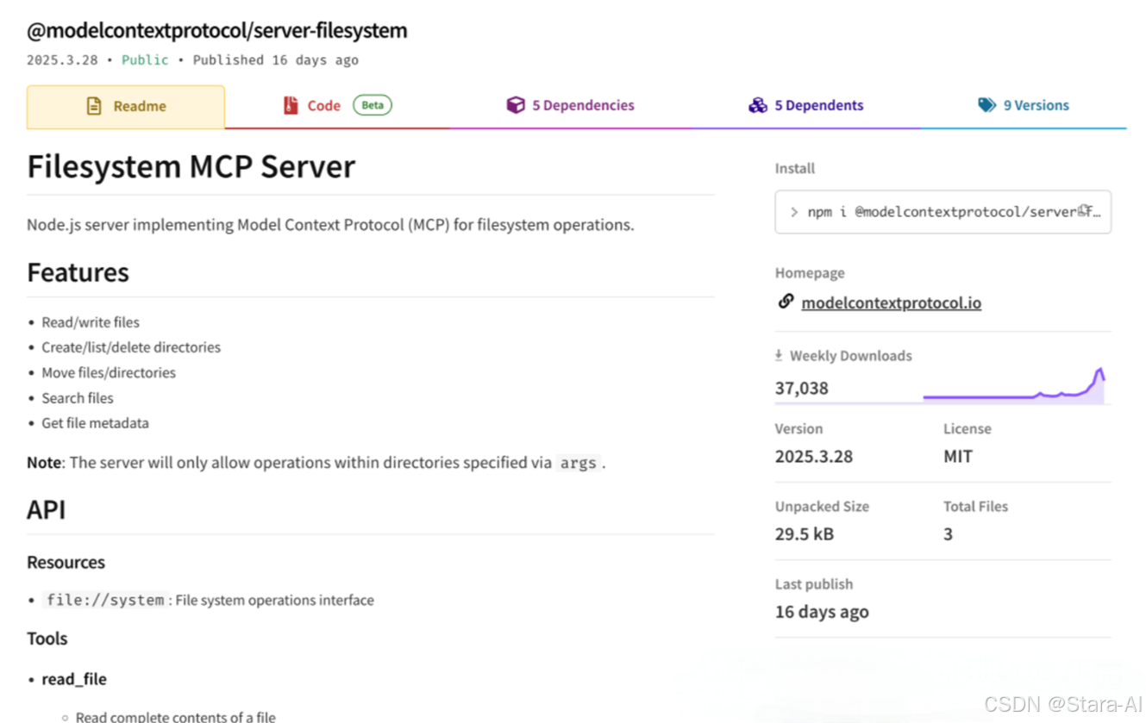1146x723 pixels.
Task: Click the purple Dependencies cube icon
Action: 516,105
